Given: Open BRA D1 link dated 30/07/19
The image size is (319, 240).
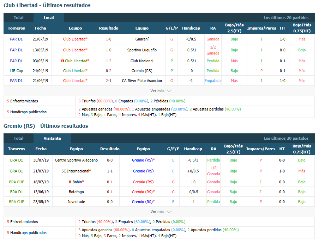Looking at the screenshot, I should (x=17, y=160).
